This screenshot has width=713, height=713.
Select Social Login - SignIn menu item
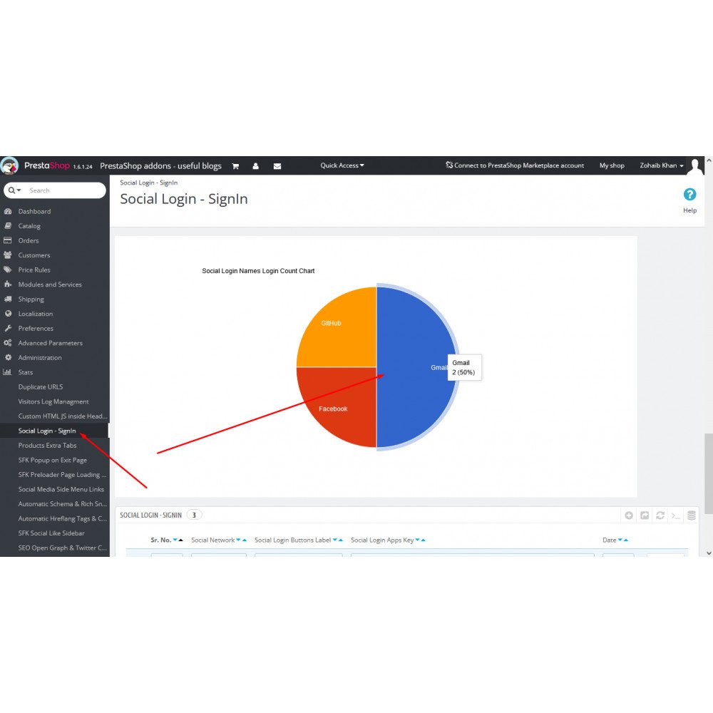click(47, 431)
